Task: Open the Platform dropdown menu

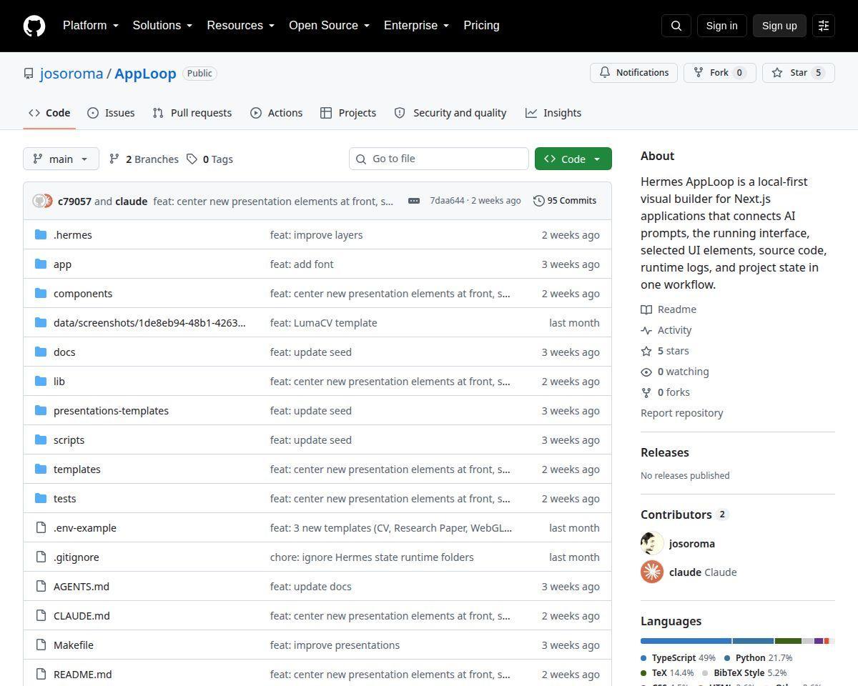Action: (x=91, y=26)
